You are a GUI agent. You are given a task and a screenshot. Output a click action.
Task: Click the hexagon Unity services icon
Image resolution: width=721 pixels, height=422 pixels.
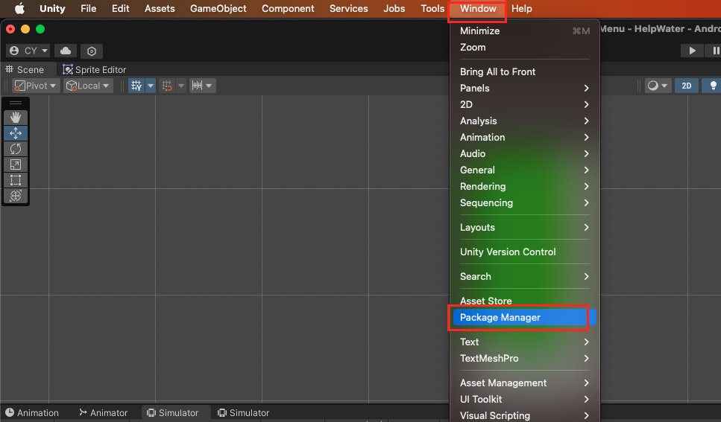(x=92, y=51)
